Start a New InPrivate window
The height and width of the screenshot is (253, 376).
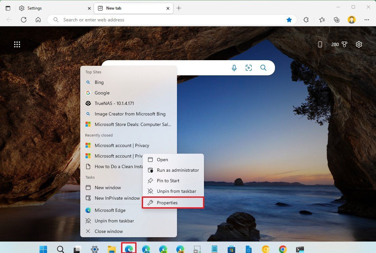(117, 198)
